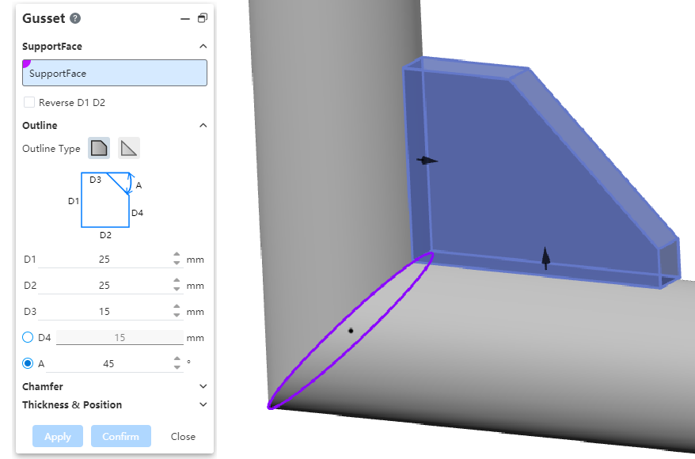Collapse the SupportFace section

tap(203, 46)
